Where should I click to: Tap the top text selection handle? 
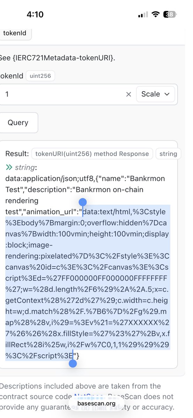coord(83,202)
